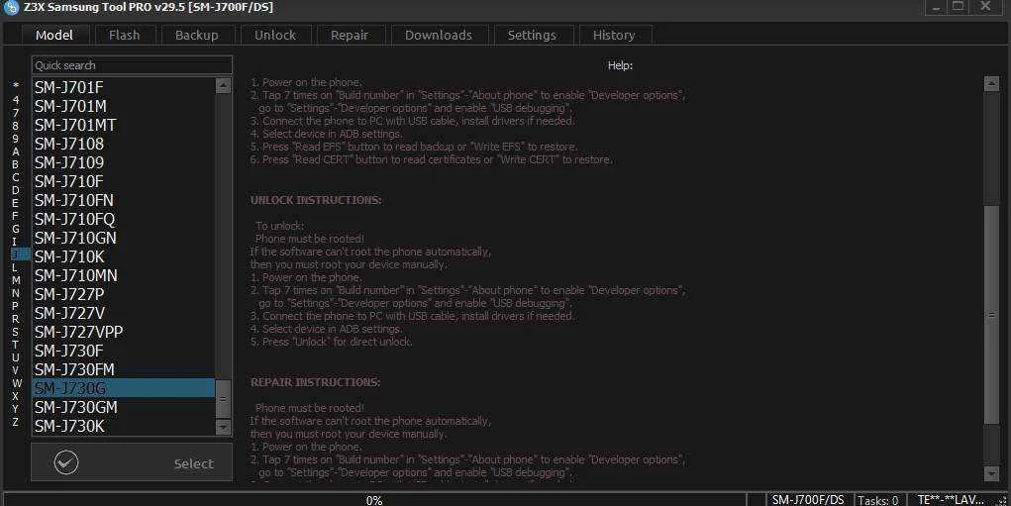The height and width of the screenshot is (506, 1011).
Task: Select model SM-J710MN
Action: tap(123, 275)
